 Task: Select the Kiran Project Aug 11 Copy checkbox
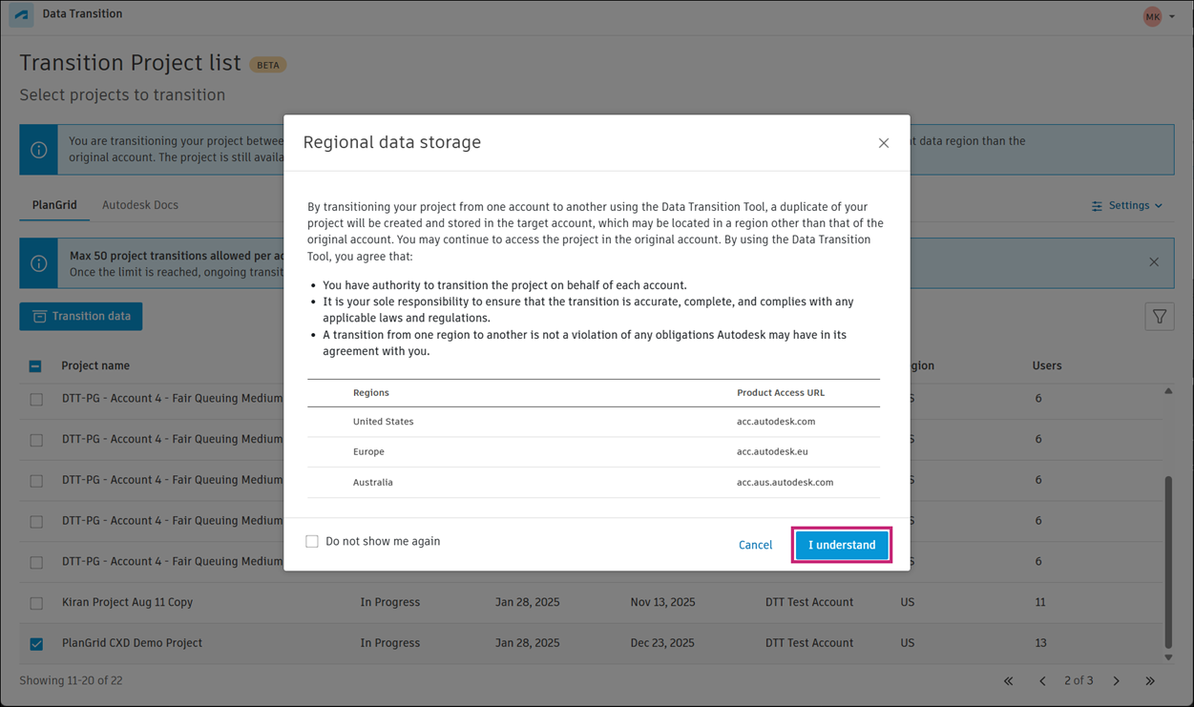coord(36,603)
